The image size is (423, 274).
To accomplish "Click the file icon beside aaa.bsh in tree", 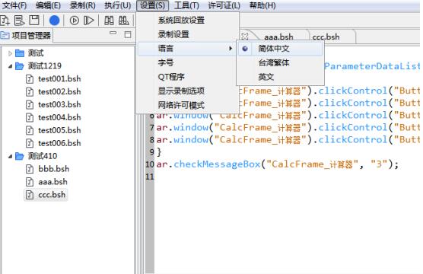I will [x=30, y=182].
